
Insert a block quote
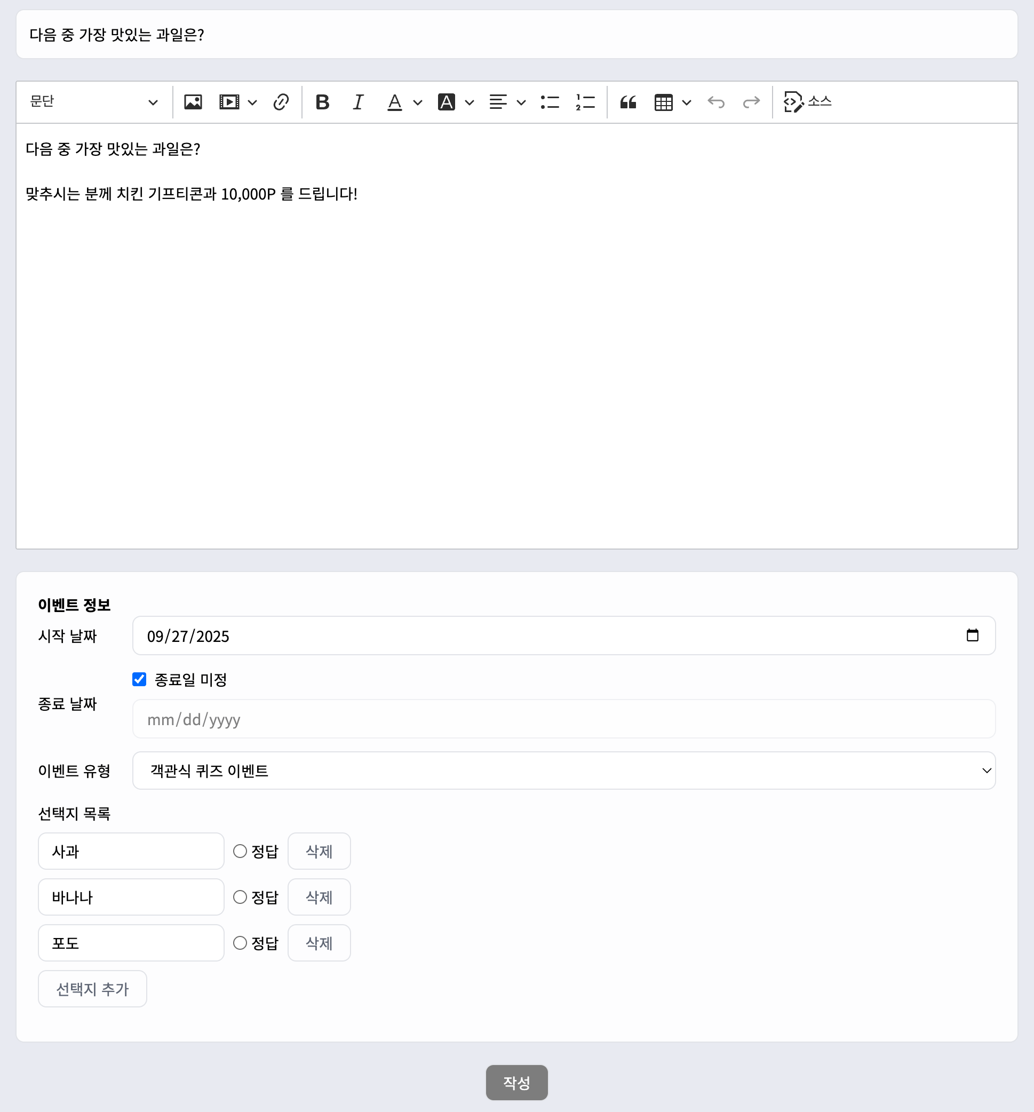[629, 102]
